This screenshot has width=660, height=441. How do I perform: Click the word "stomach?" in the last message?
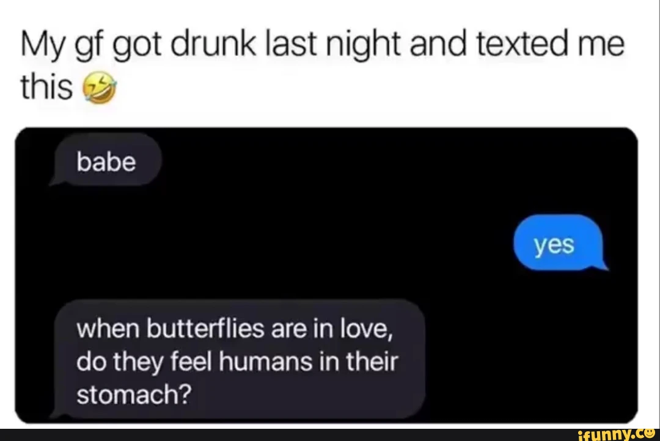(x=134, y=395)
